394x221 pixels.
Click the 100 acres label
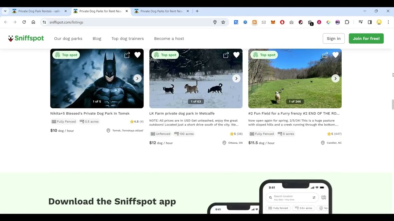tap(184, 134)
